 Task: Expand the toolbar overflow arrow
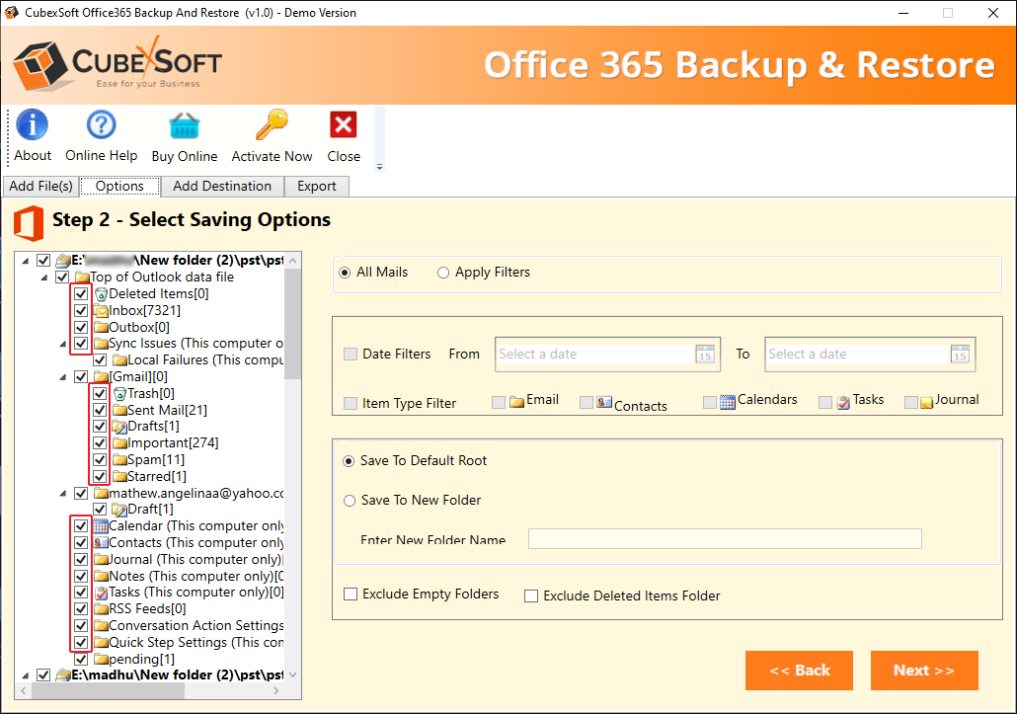pyautogui.click(x=379, y=167)
